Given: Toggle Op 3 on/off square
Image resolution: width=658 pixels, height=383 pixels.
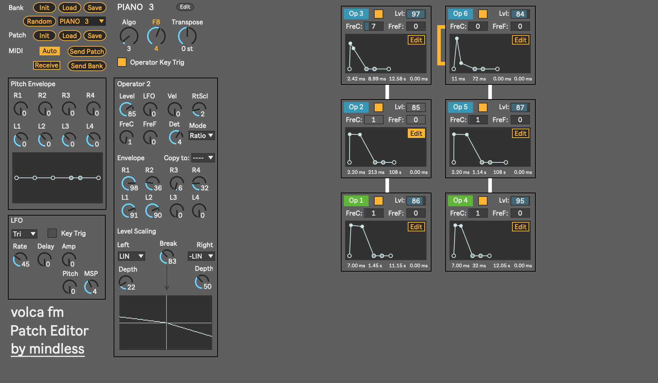Looking at the screenshot, I should [378, 14].
